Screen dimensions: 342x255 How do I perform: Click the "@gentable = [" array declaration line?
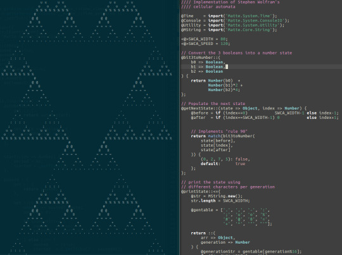231,210
